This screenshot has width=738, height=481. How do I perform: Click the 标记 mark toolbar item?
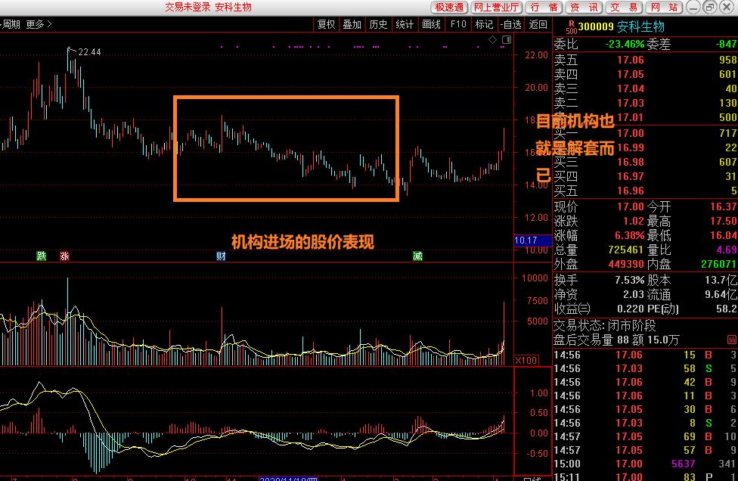tap(484, 24)
